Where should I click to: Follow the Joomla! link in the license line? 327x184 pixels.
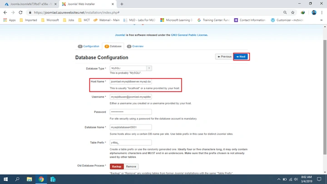point(120,35)
